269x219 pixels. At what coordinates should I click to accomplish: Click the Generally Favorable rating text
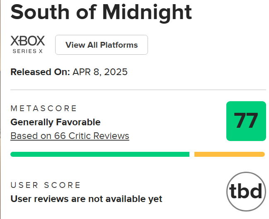[x=56, y=122]
